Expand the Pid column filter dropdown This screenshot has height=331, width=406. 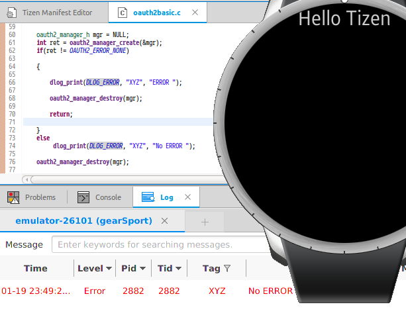point(144,269)
